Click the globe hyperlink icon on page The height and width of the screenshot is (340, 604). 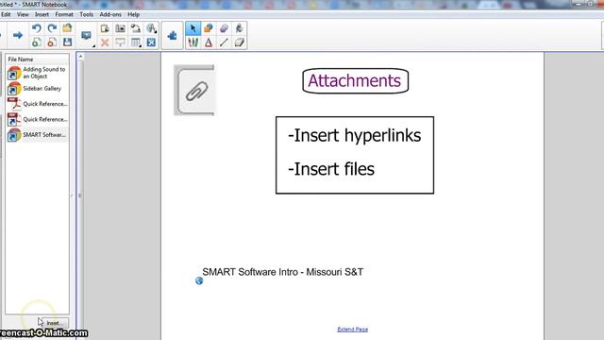(199, 280)
